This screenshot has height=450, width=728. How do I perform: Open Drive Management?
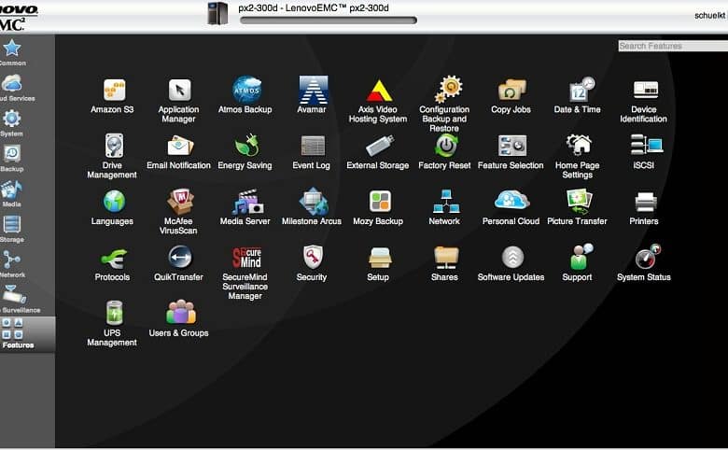coord(112,157)
